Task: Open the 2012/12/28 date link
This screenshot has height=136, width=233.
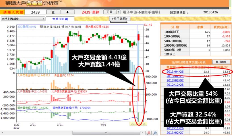Action: click(175, 85)
